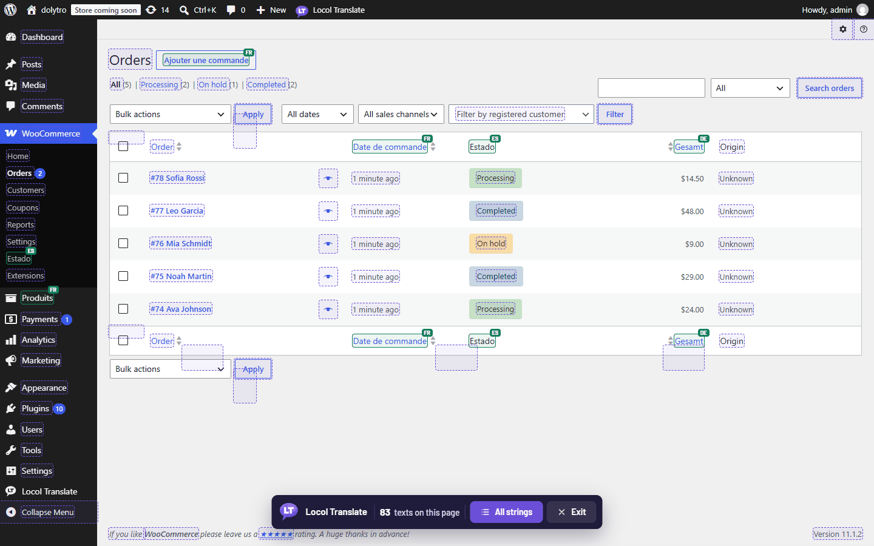The height and width of the screenshot is (546, 874).
Task: Click the Filter button
Action: [615, 114]
